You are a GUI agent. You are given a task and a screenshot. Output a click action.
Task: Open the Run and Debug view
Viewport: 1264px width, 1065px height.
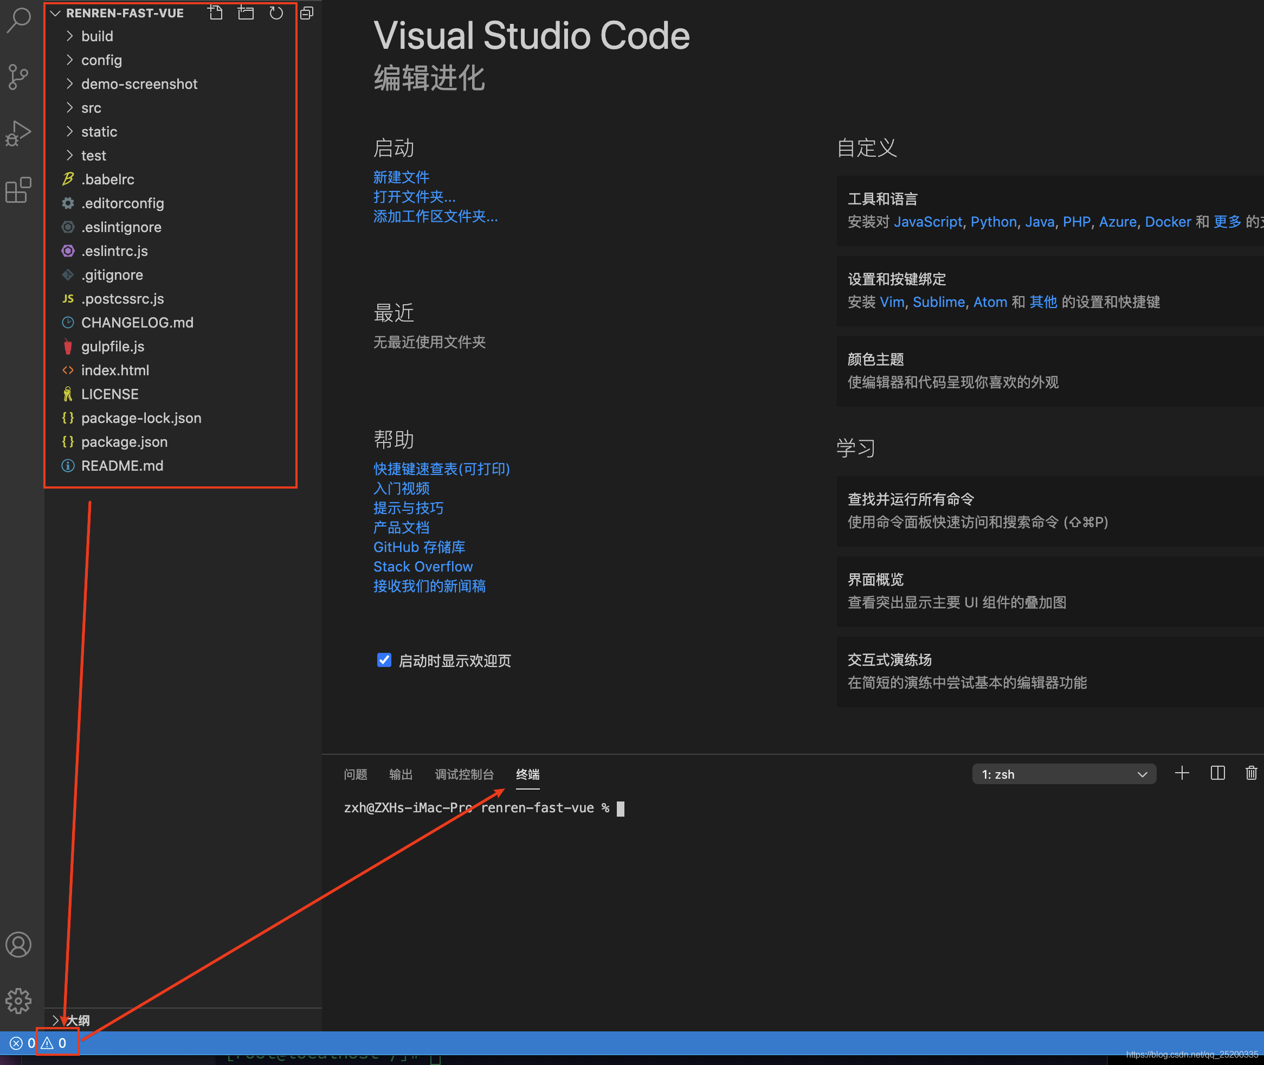pyautogui.click(x=19, y=133)
